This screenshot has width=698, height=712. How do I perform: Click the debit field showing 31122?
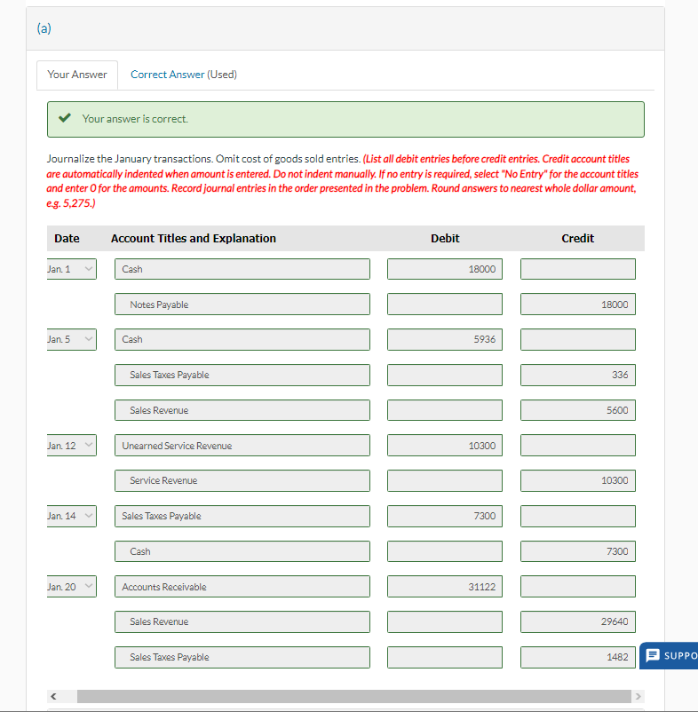coord(445,587)
